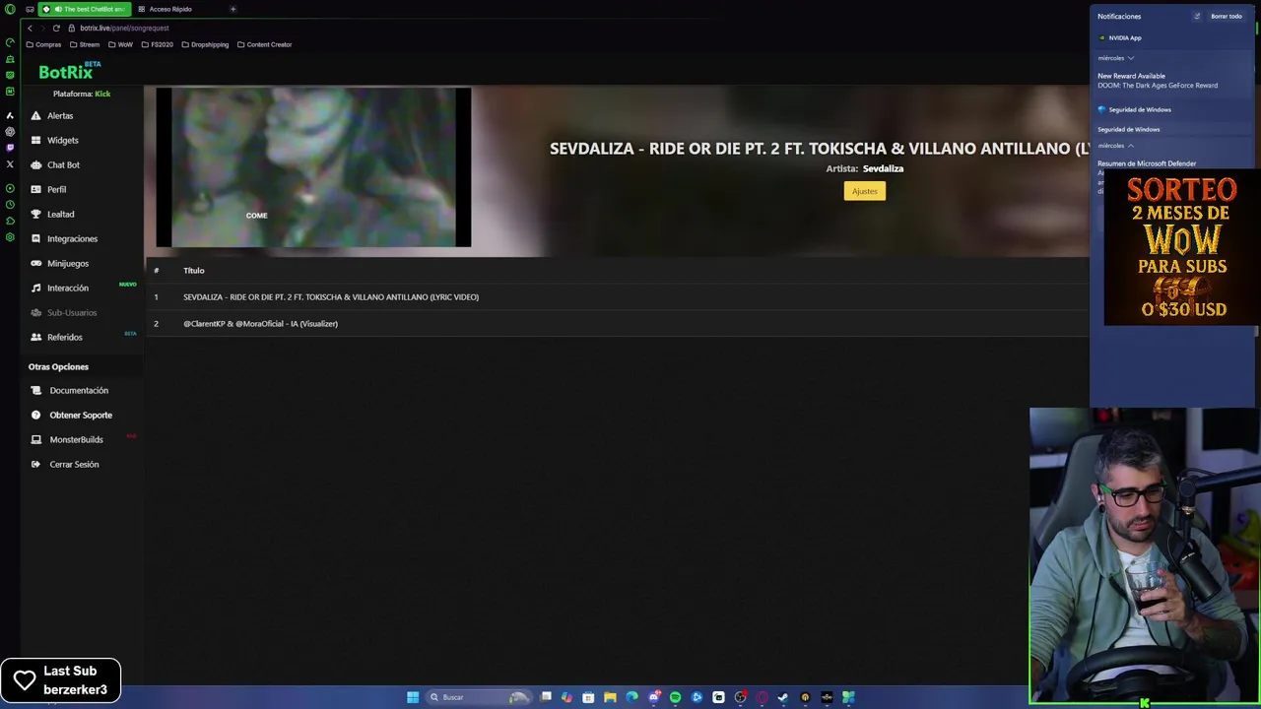Click browser back arrow
The height and width of the screenshot is (709, 1261).
click(30, 28)
